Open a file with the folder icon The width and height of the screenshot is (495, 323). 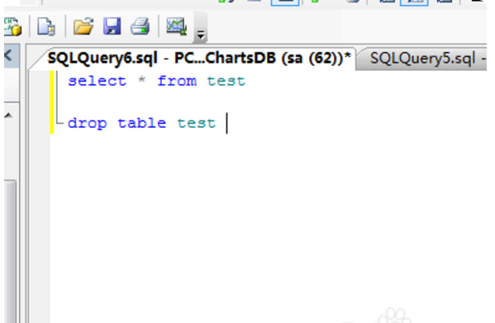point(83,26)
